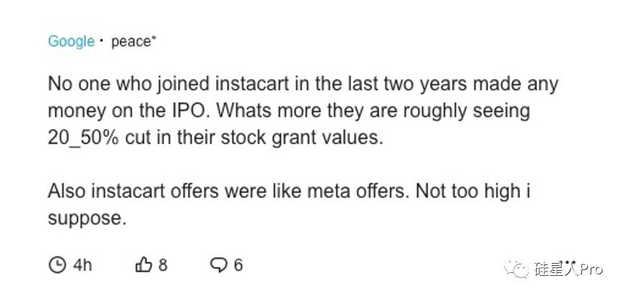
Task: Open the peace user profile
Action: 134,42
